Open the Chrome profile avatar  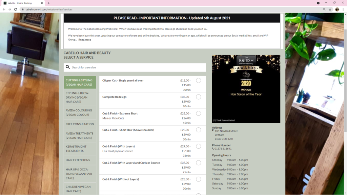(x=337, y=9)
